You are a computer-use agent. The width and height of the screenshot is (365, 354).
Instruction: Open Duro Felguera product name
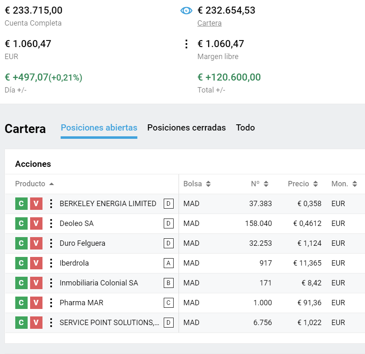[82, 243]
